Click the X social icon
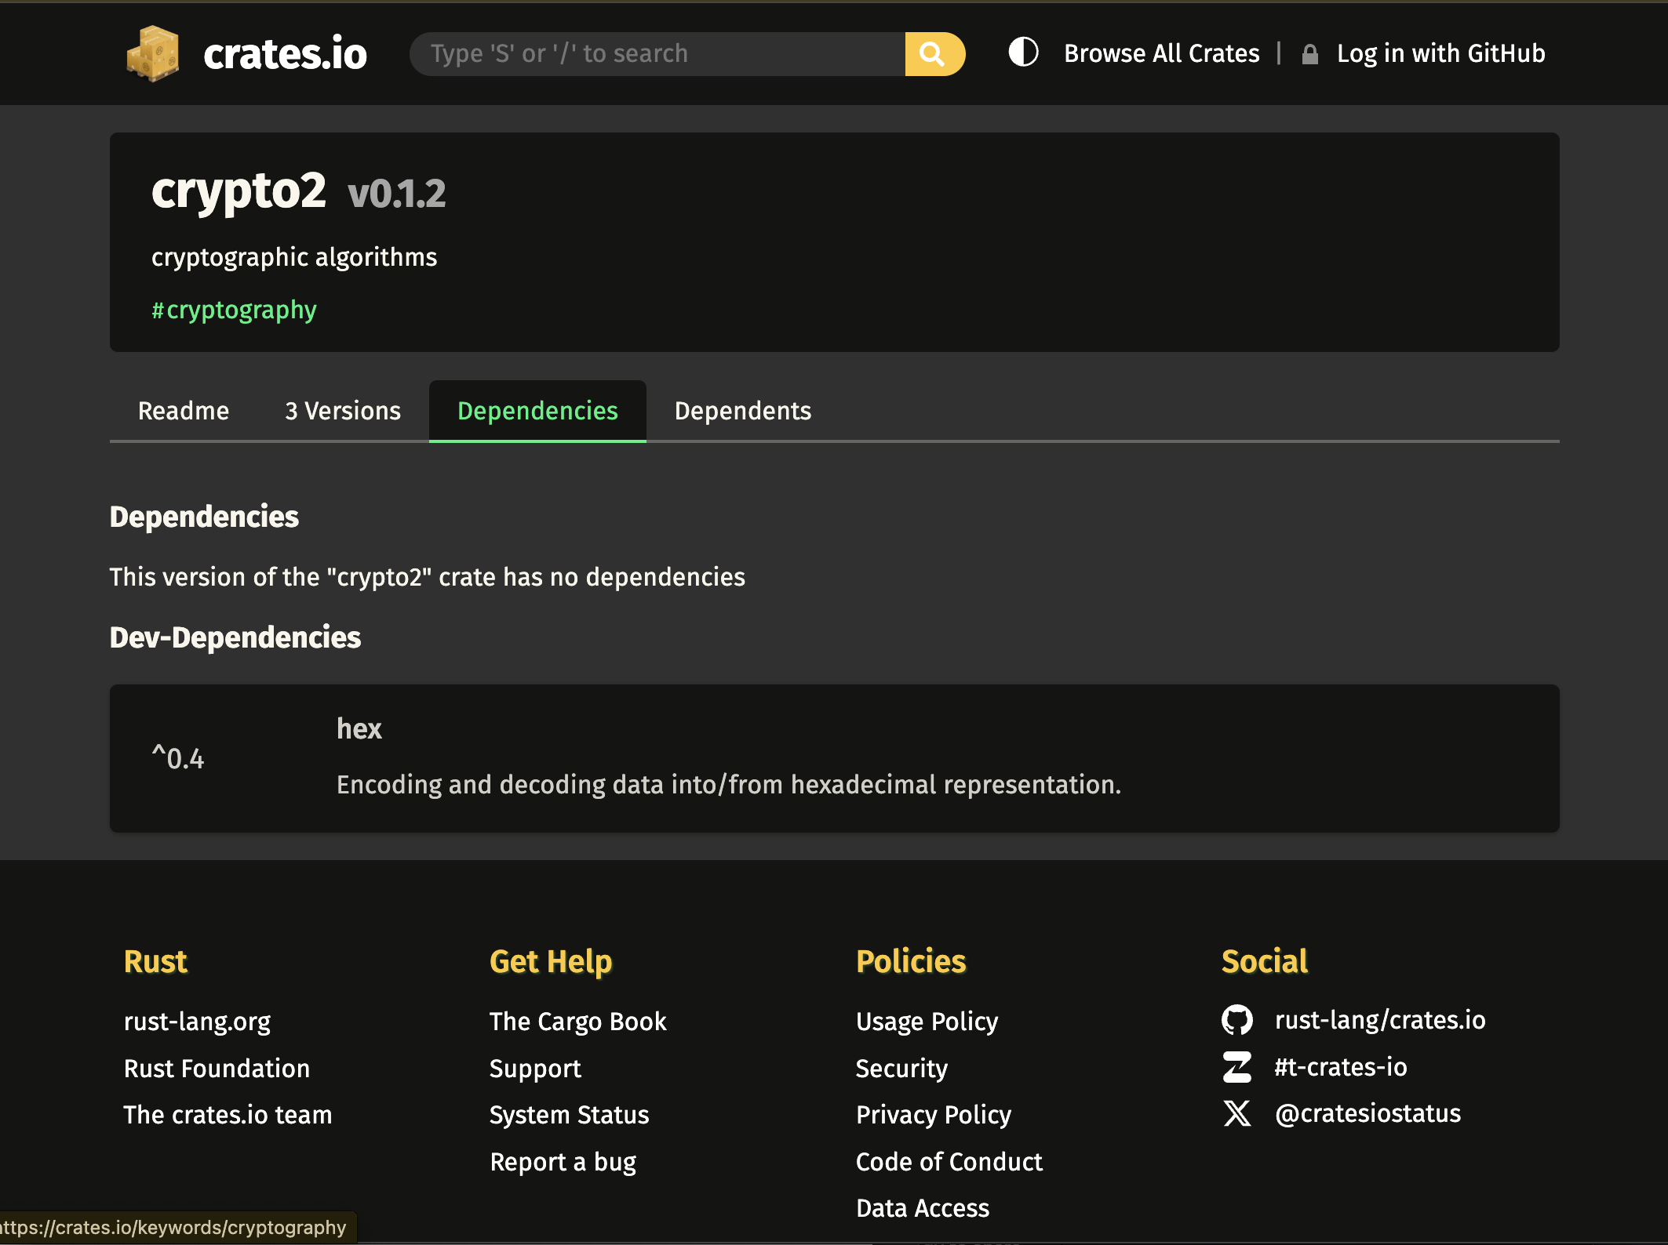This screenshot has width=1668, height=1245. [1237, 1113]
